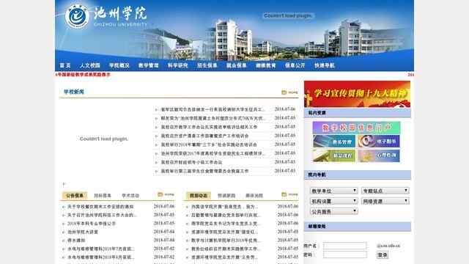
Task: Select the 院部动态 tab
Action: coord(199,196)
